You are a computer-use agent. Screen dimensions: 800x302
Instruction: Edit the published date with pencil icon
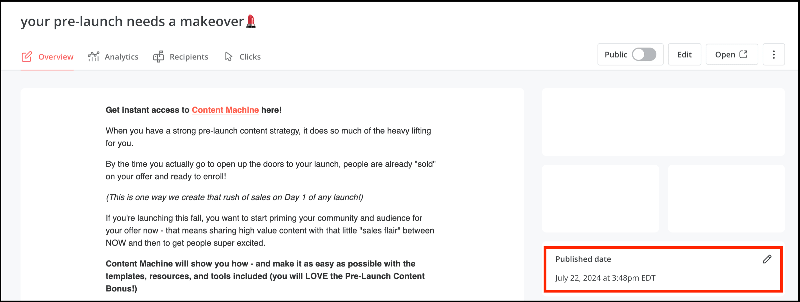click(x=767, y=259)
